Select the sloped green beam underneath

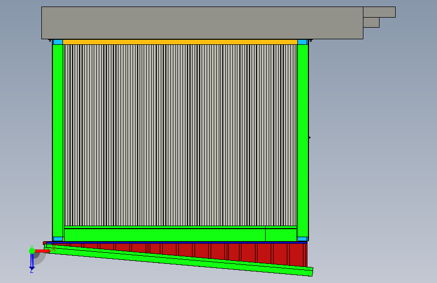pyautogui.click(x=178, y=261)
